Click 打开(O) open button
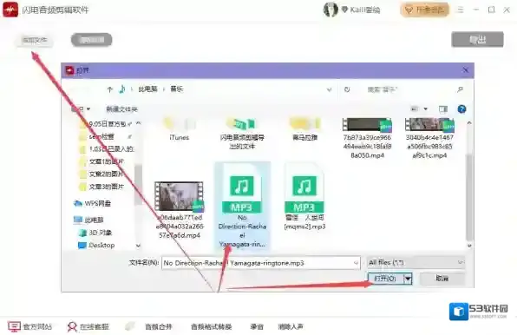This screenshot has height=335, width=517. [x=385, y=279]
